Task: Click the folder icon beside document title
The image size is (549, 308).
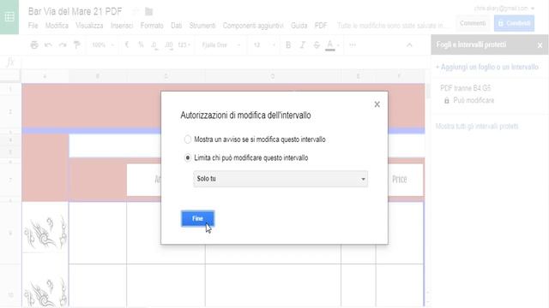Action: (148, 11)
